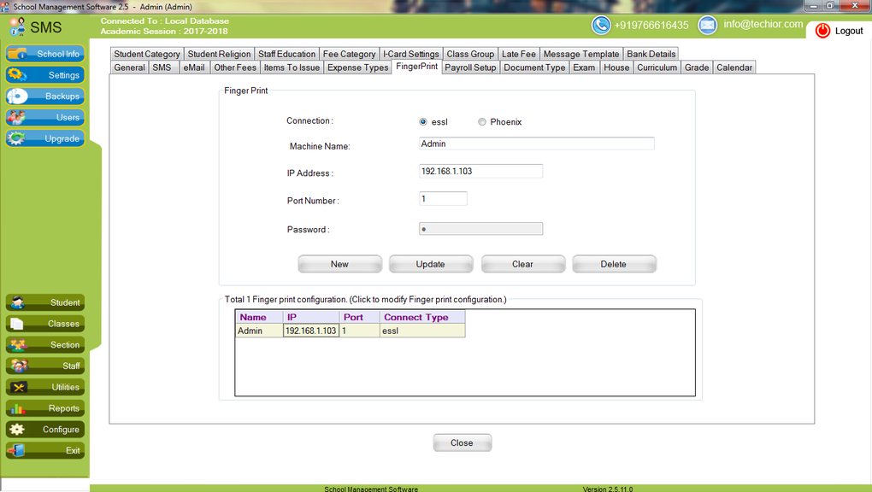Open the Exit option in the sidebar
Screen dimensions: 872x492
[x=44, y=450]
